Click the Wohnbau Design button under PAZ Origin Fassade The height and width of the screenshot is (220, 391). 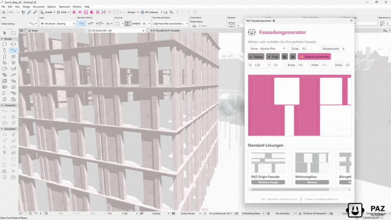(268, 183)
